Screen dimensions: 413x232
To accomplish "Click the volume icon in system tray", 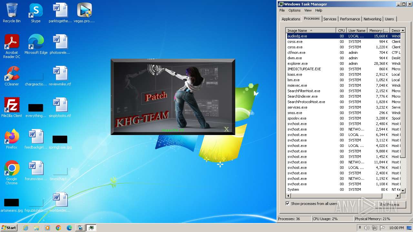I will coord(367,228).
